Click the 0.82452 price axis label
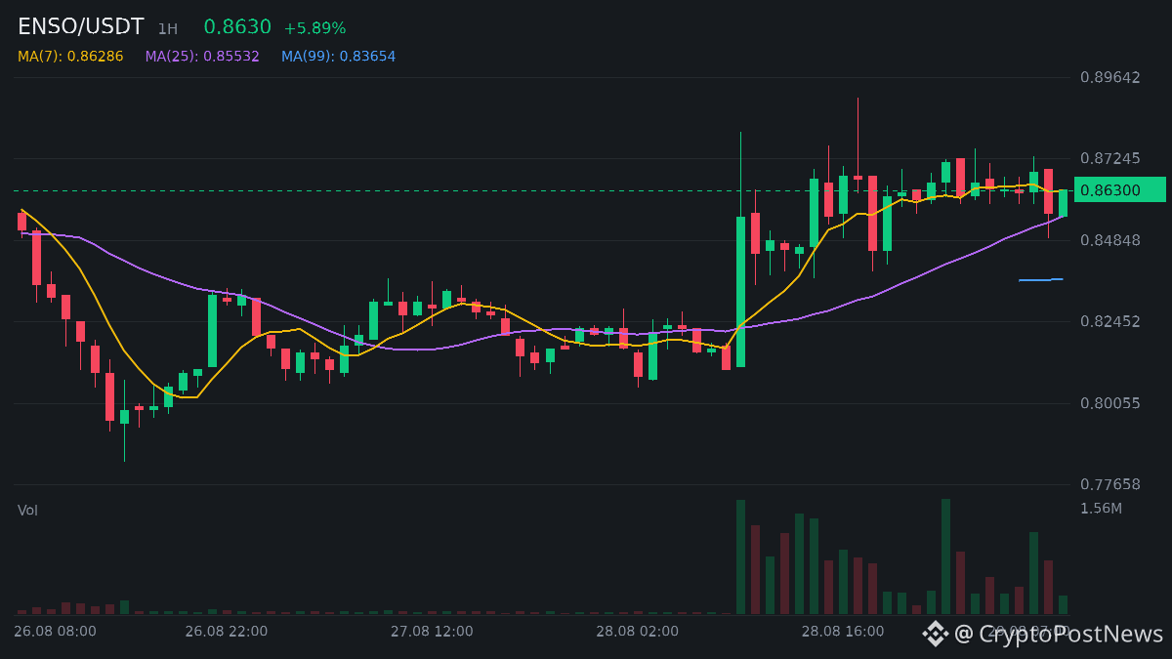 click(x=1109, y=321)
